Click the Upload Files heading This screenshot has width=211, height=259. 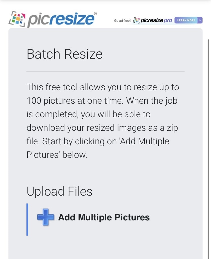pos(59,191)
